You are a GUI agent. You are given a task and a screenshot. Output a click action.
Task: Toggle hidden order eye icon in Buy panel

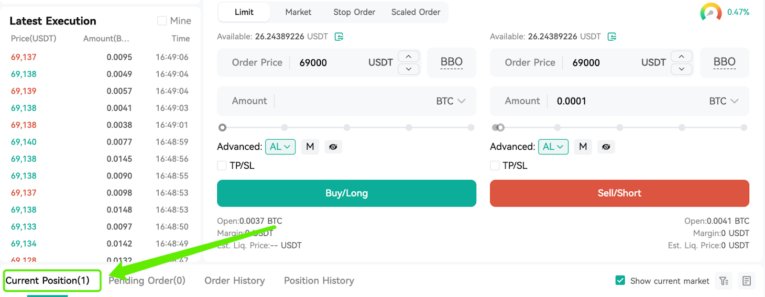(x=333, y=147)
